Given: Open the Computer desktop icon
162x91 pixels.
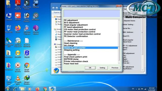Looking at the screenshot, I should (x=9, y=16).
